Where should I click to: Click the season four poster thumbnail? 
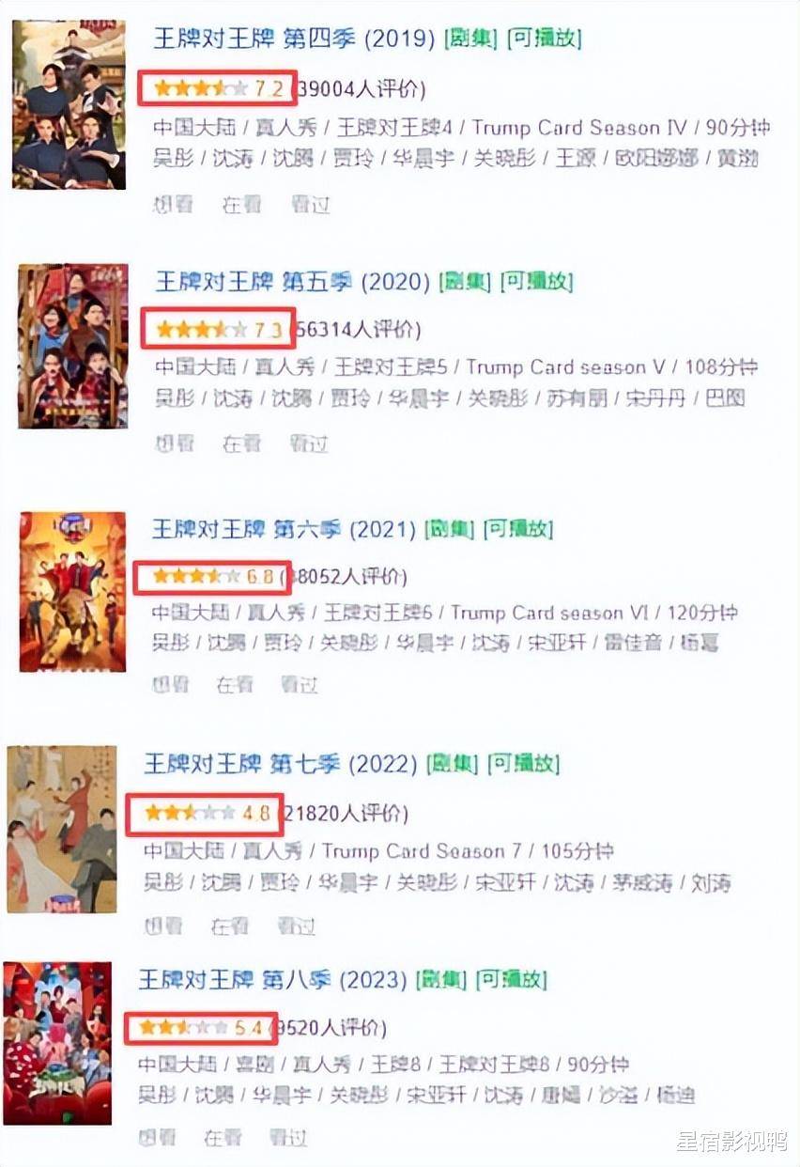tap(69, 104)
